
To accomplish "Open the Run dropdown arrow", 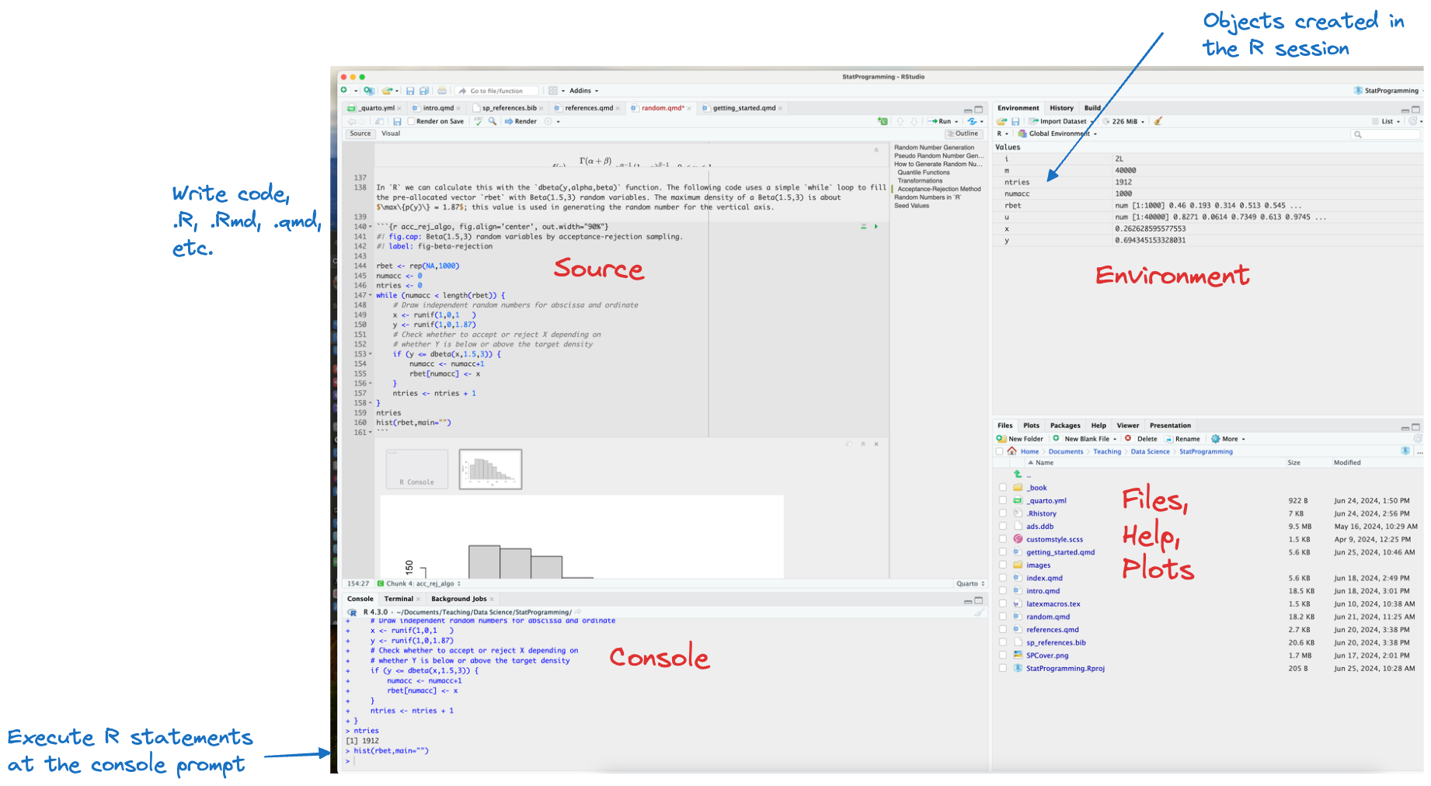I will coord(956,122).
